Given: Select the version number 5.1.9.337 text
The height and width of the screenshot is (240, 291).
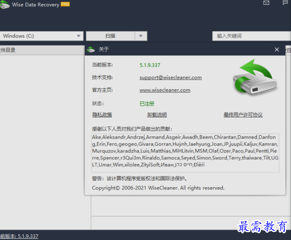Looking at the screenshot, I should click(x=150, y=65).
